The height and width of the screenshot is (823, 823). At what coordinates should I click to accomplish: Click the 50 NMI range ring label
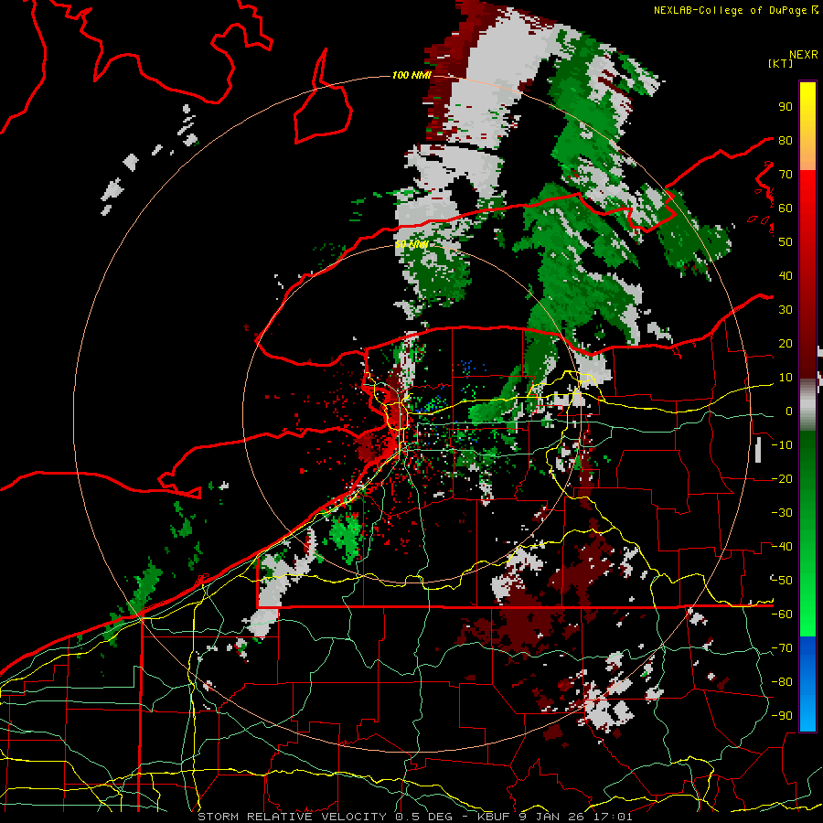411,244
